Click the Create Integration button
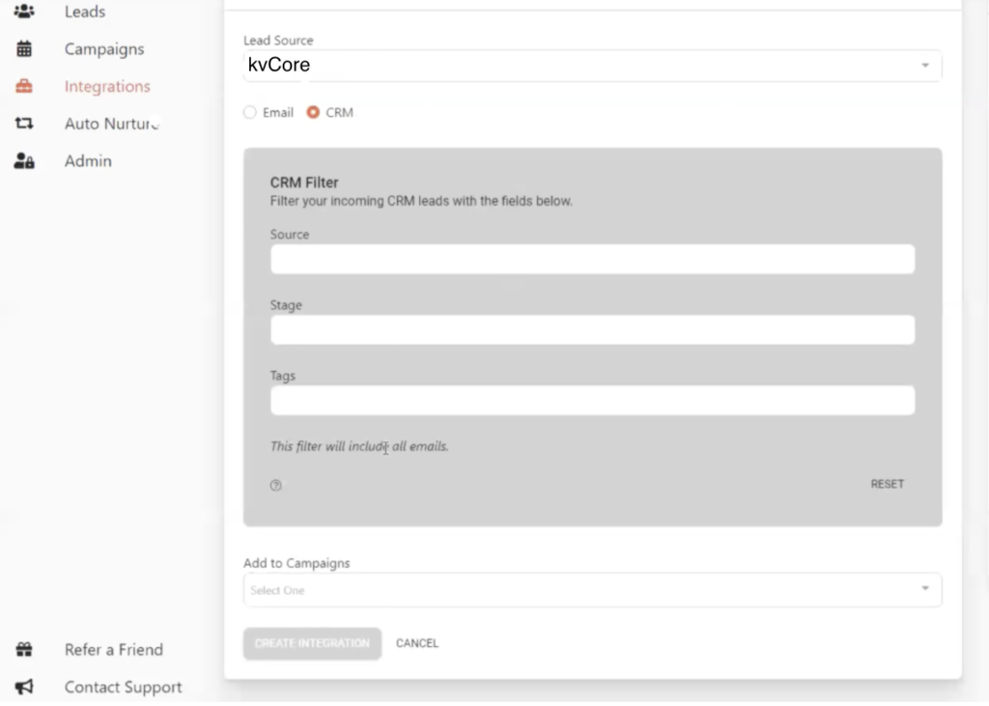This screenshot has height=706, width=989. tap(312, 643)
